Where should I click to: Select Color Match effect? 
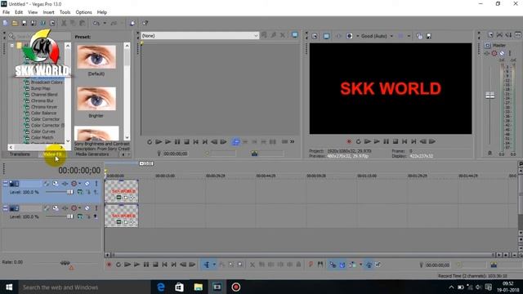tap(42, 137)
